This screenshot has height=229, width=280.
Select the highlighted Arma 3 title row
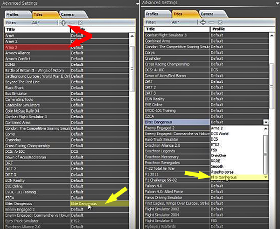pyautogui.click(x=37, y=47)
